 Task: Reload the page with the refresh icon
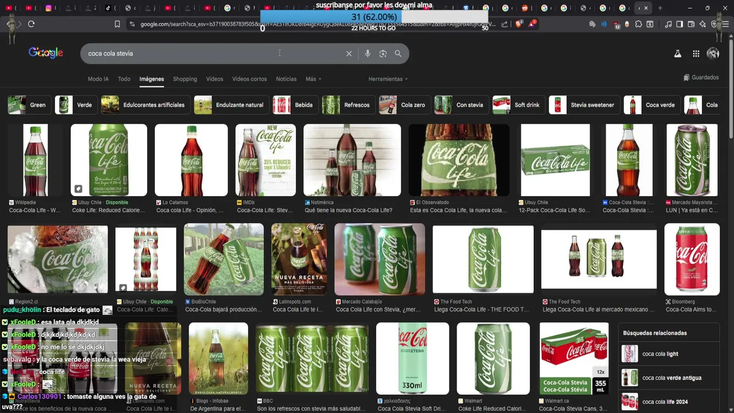click(x=31, y=24)
